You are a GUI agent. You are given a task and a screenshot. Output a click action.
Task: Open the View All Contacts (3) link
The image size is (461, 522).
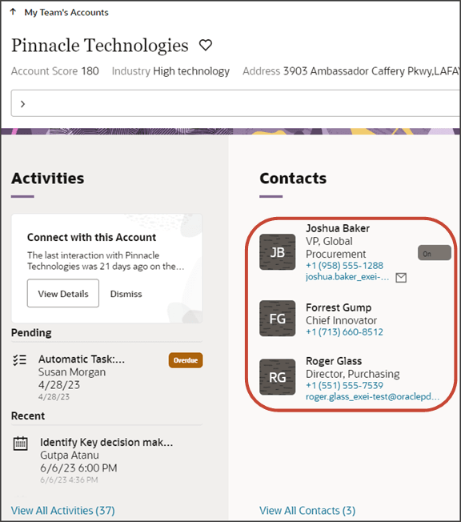tap(307, 510)
